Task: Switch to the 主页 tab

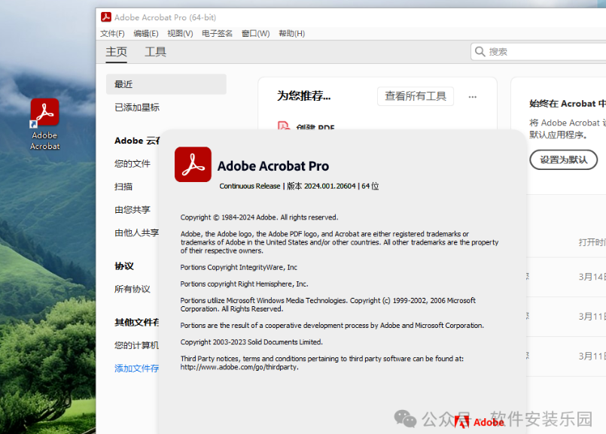Action: pos(116,52)
